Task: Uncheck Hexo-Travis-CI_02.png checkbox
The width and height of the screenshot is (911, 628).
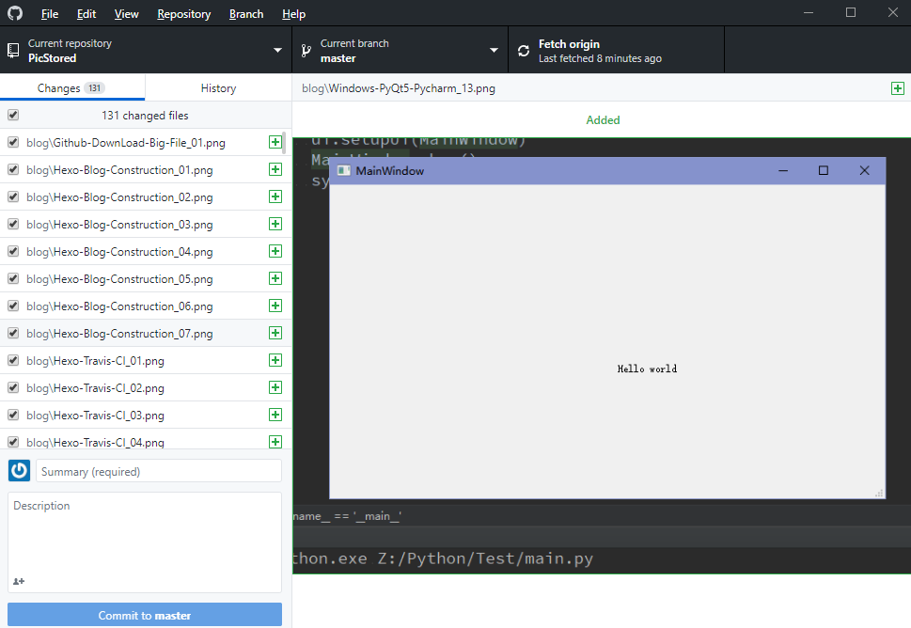Action: [x=13, y=388]
